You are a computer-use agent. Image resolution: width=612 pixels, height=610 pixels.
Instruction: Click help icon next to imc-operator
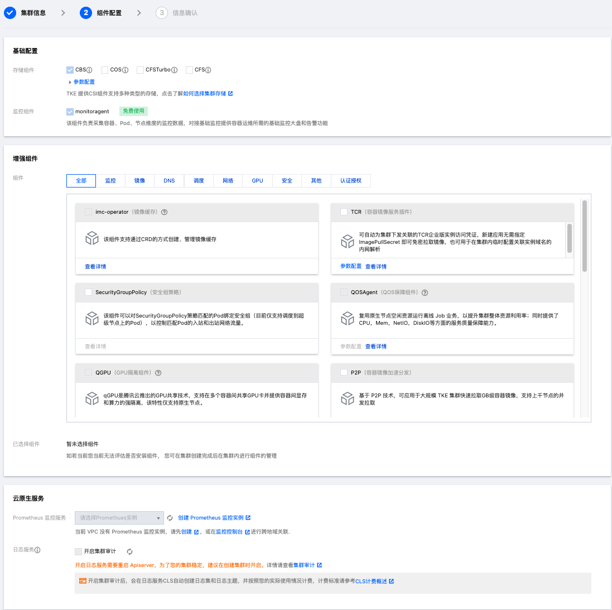(x=165, y=212)
